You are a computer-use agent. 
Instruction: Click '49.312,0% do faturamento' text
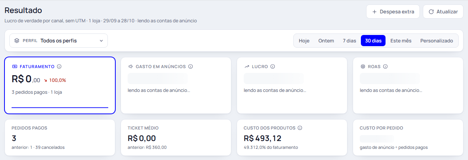click(271, 147)
